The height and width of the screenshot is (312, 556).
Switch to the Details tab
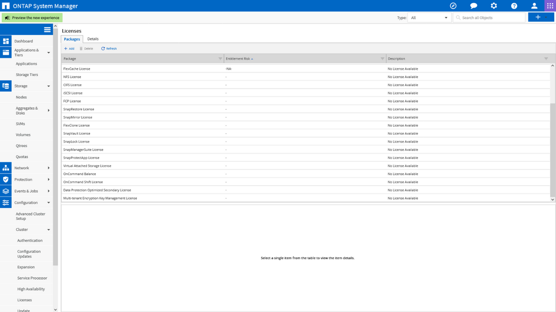pos(93,39)
